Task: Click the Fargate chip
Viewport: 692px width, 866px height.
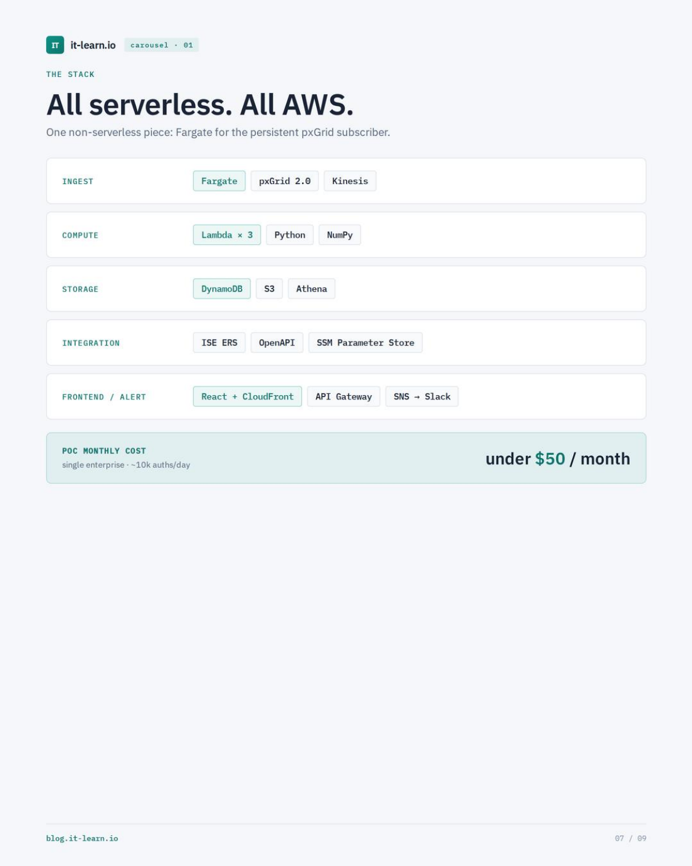Action: click(219, 181)
